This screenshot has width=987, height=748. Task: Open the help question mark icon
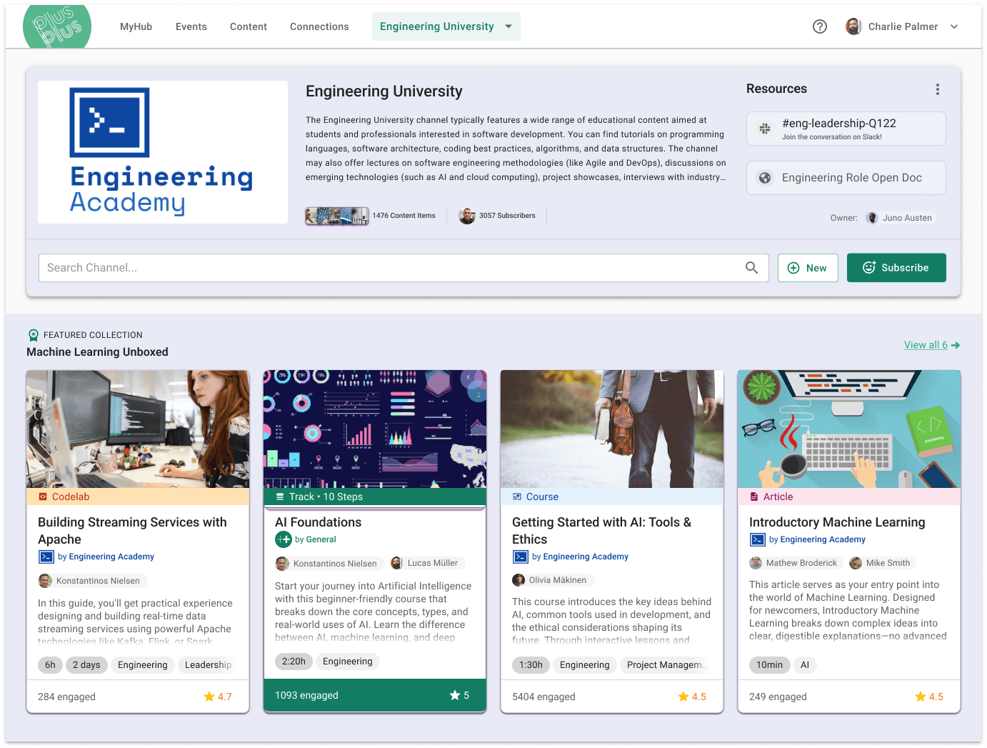click(x=820, y=26)
